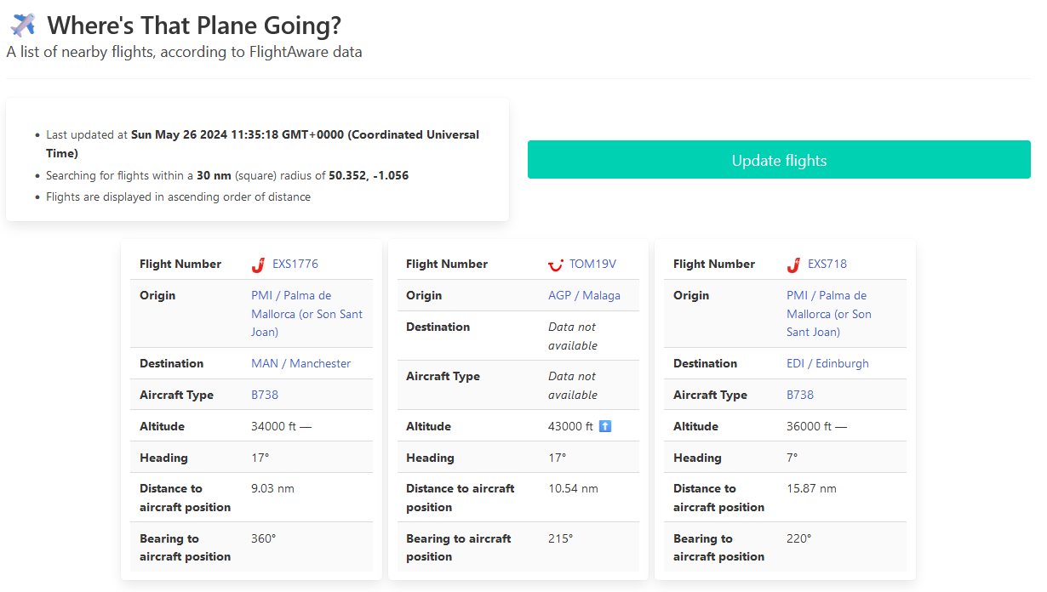Click distance value '10.54 nm'
The width and height of the screenshot is (1047, 592).
(573, 488)
